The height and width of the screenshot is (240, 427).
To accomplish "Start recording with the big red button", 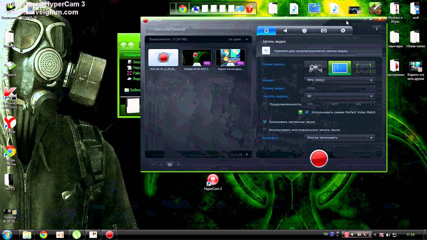I will coord(319,158).
